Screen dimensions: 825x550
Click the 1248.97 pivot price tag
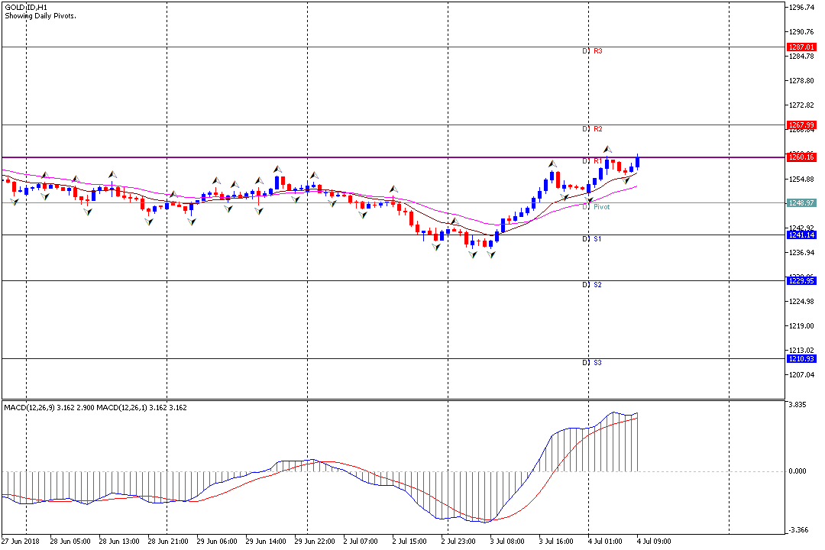click(801, 202)
